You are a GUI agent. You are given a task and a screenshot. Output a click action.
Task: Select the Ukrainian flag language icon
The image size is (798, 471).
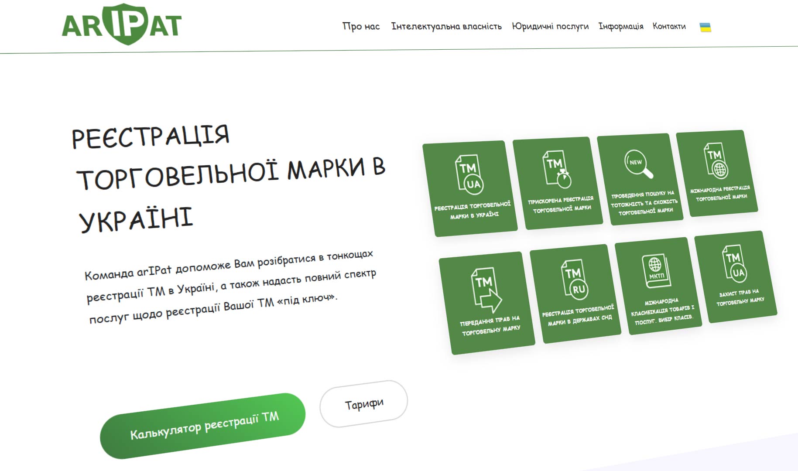pos(705,27)
